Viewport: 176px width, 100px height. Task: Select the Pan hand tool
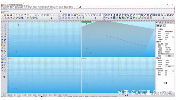coord(28,15)
